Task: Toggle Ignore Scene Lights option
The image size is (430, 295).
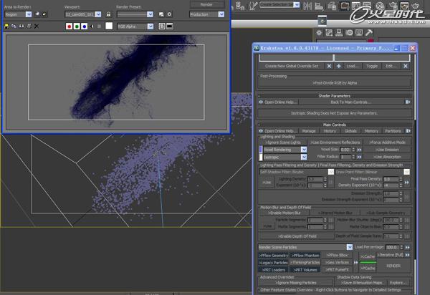Action: tap(282, 142)
